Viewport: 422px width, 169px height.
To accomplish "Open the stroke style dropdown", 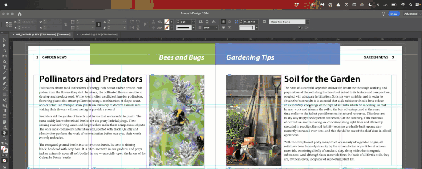I will (x=194, y=27).
